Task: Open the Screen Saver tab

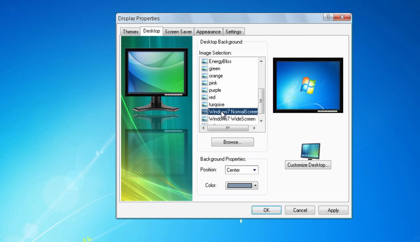Action: (x=178, y=31)
